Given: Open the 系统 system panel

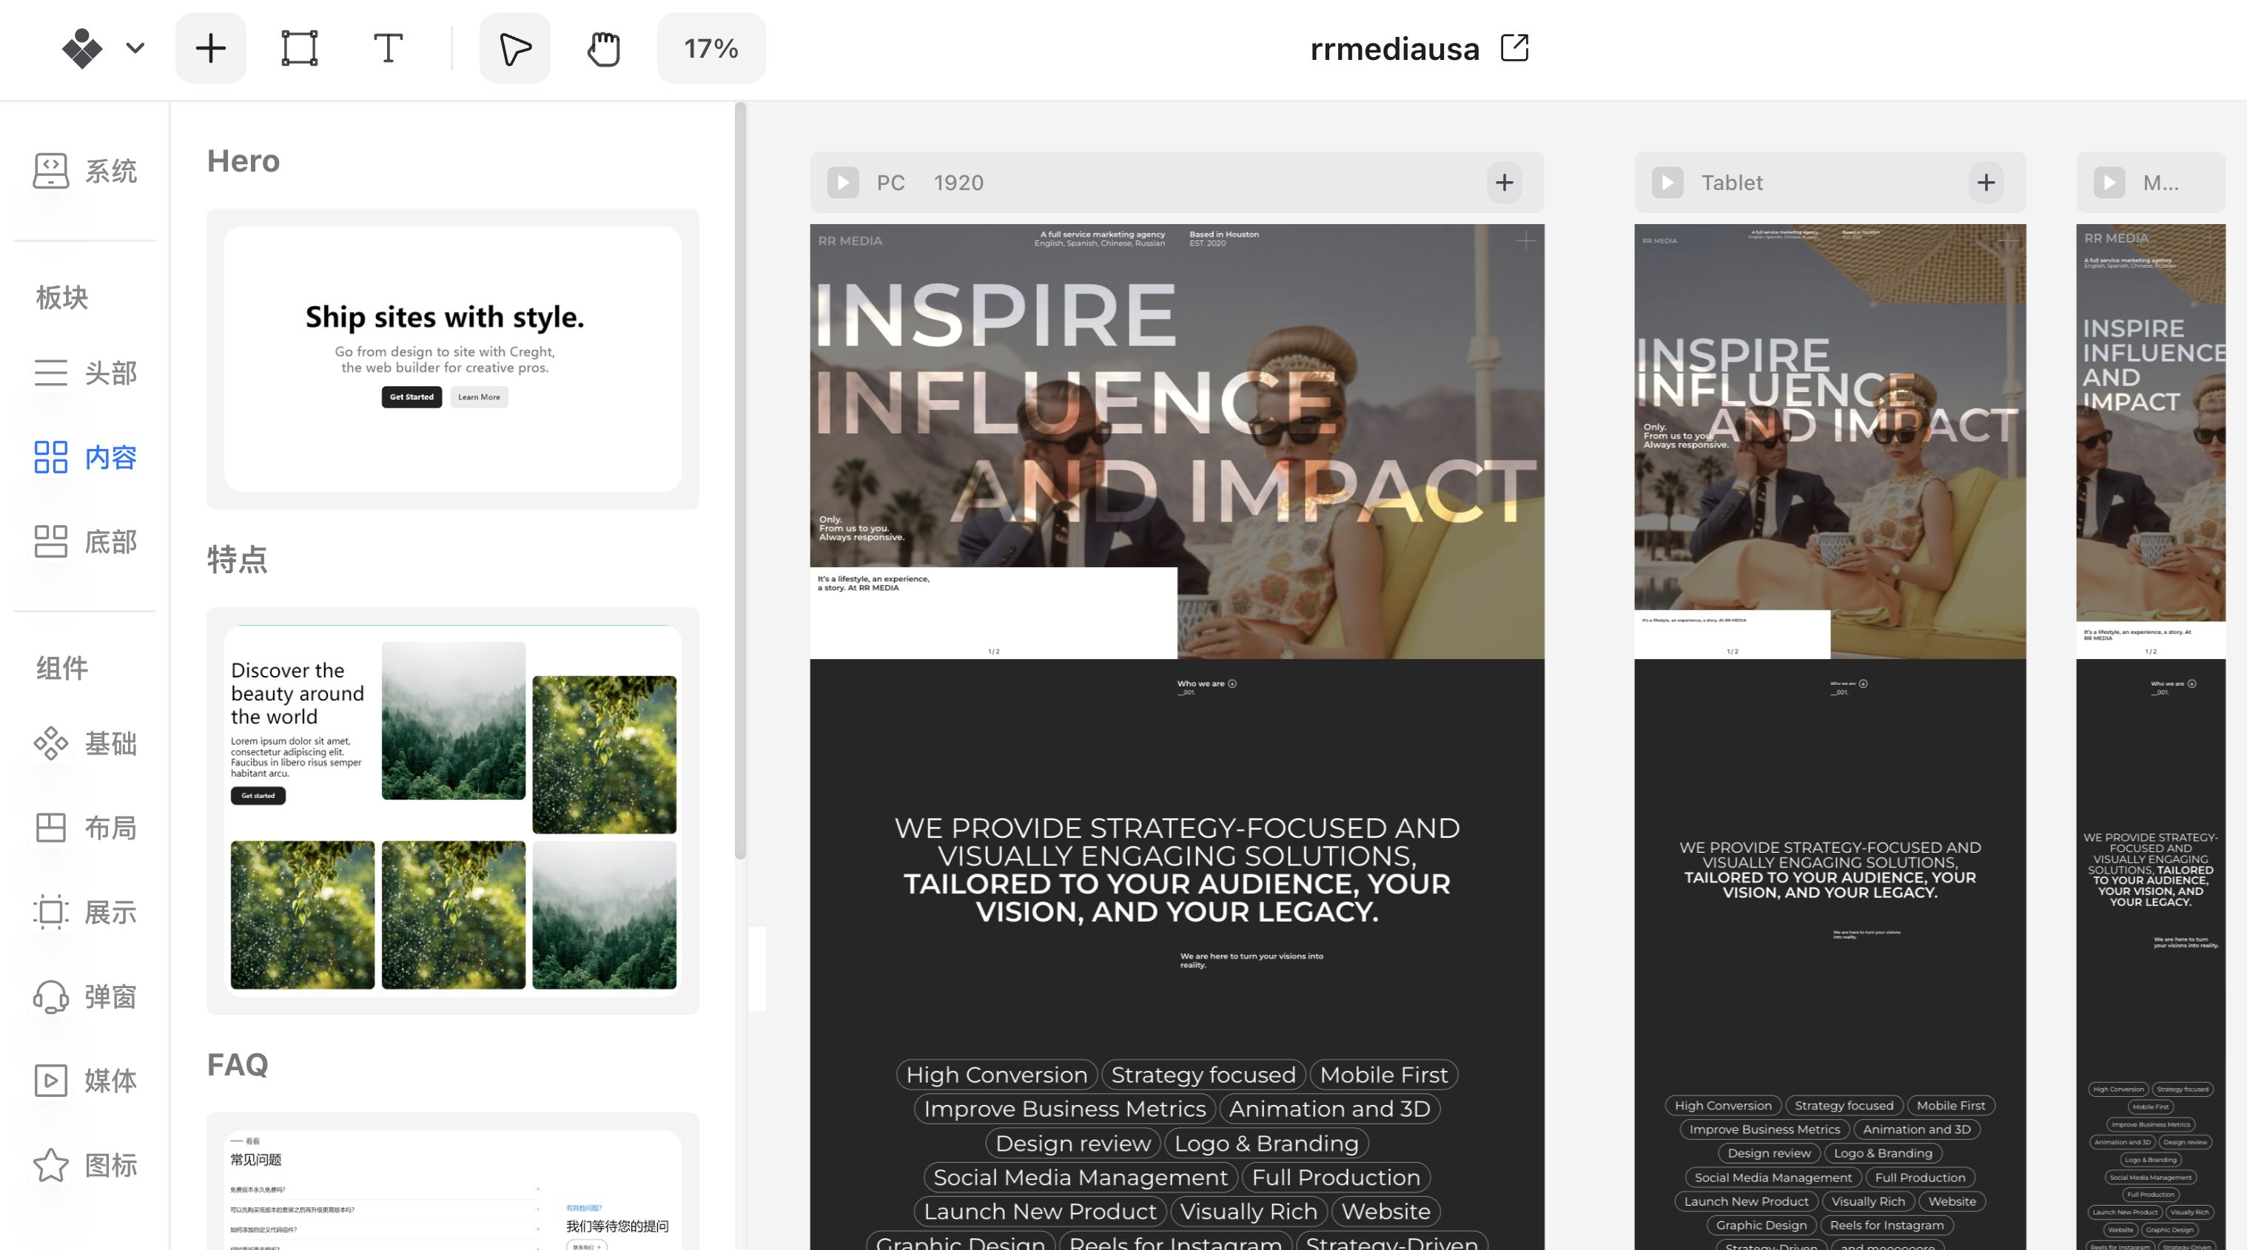Looking at the screenshot, I should point(84,171).
